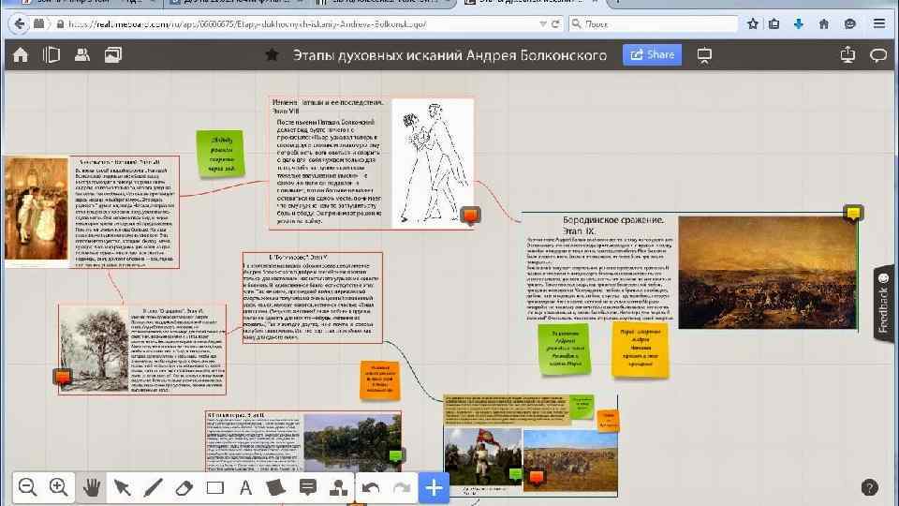Open browser downloads arrow icon
The height and width of the screenshot is (506, 899).
(799, 24)
